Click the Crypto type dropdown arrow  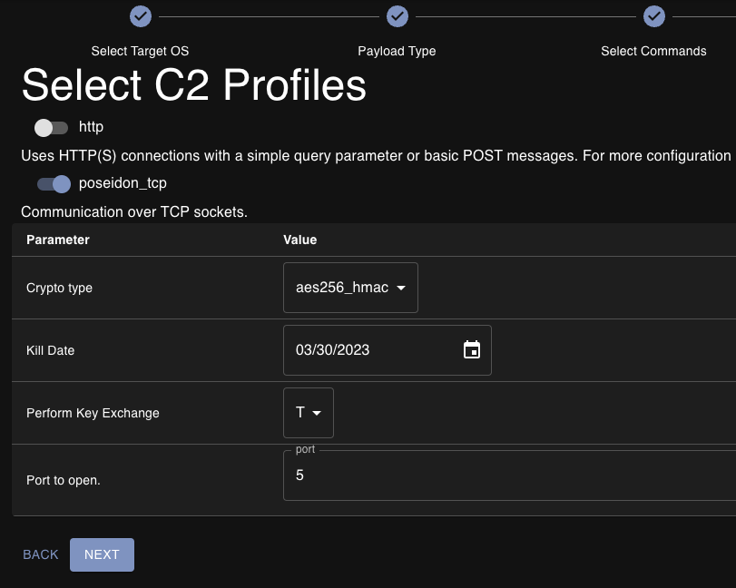tap(402, 287)
